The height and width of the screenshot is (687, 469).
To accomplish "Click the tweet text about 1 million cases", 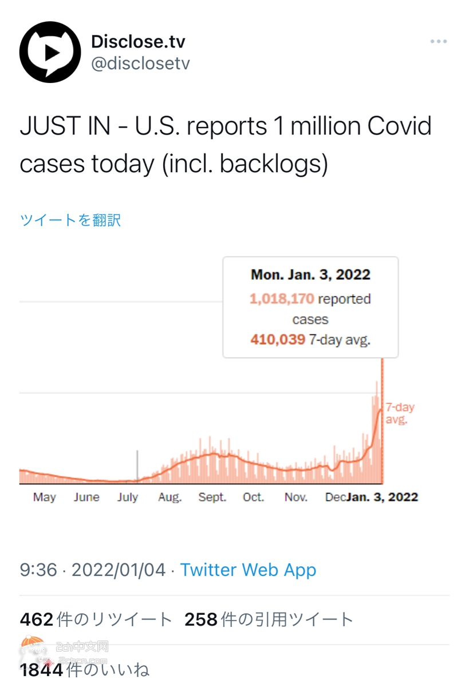I will pyautogui.click(x=226, y=145).
